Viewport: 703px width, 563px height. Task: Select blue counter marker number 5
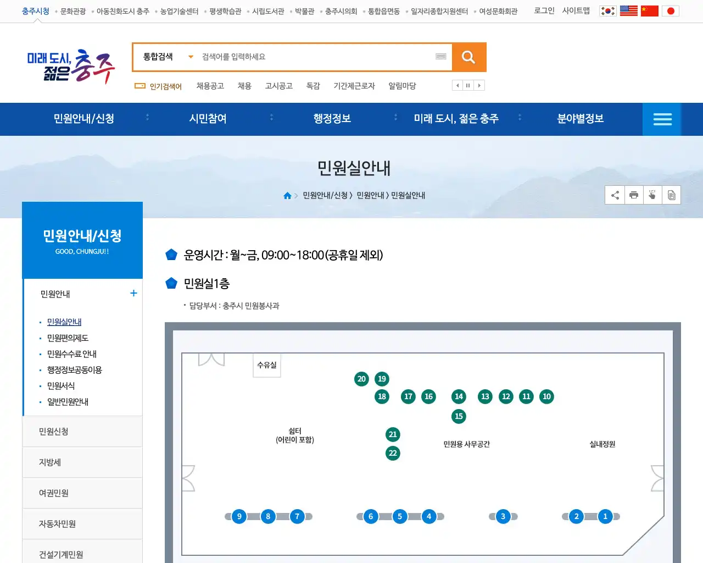tap(400, 516)
